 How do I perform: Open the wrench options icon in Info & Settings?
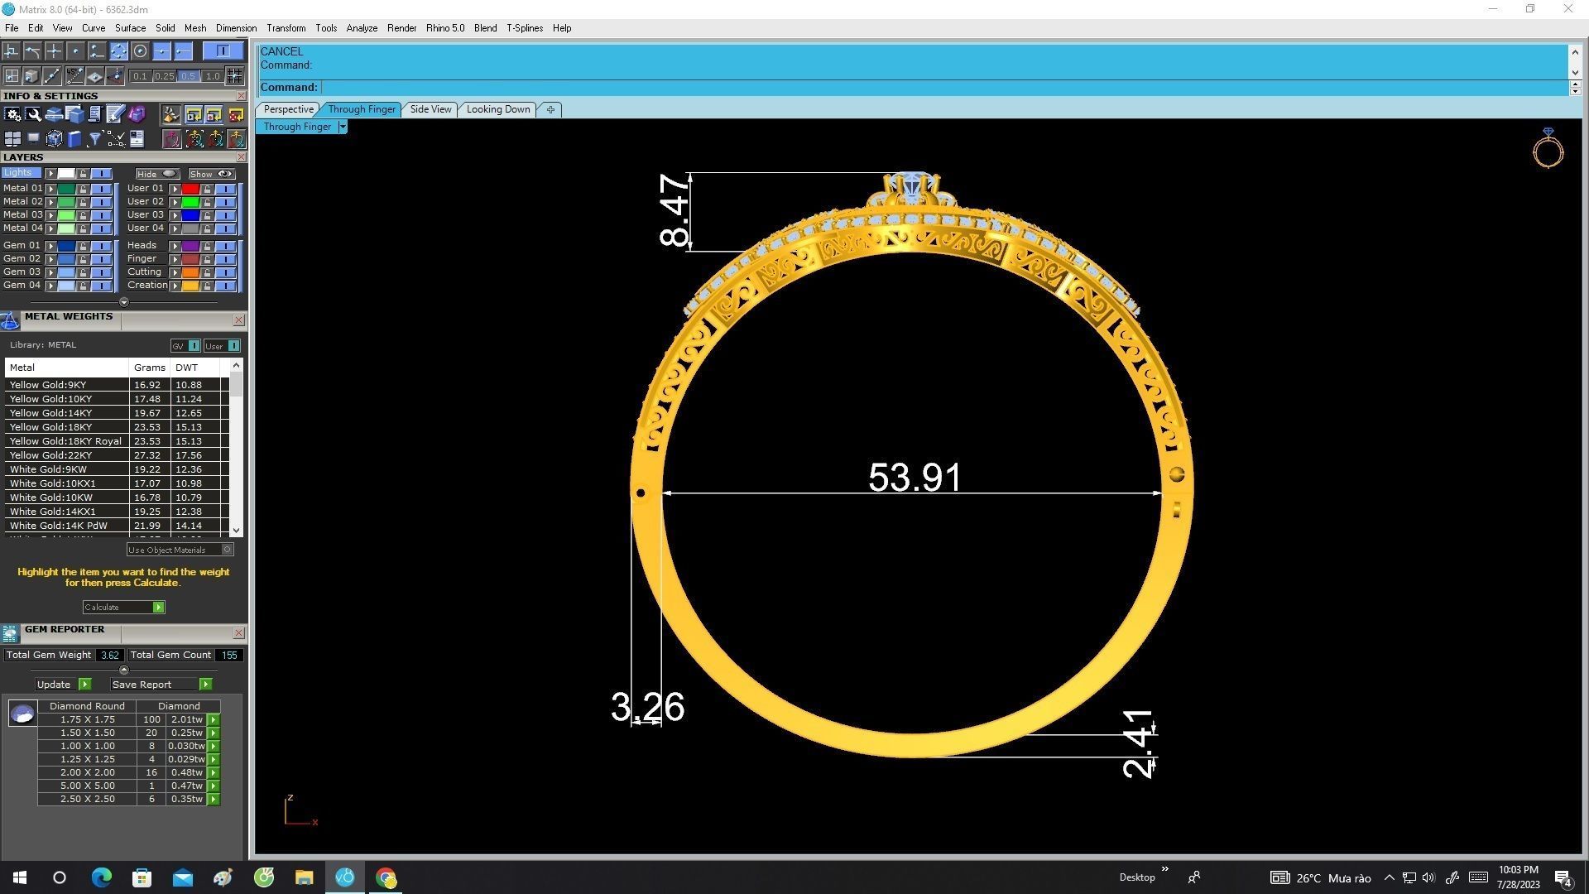click(x=33, y=114)
